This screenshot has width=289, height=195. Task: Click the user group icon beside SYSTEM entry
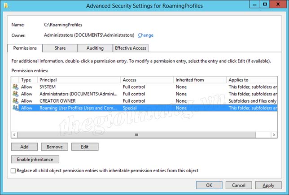(15, 87)
